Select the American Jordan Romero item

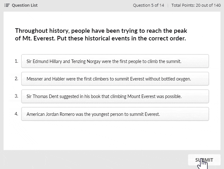click(115, 114)
